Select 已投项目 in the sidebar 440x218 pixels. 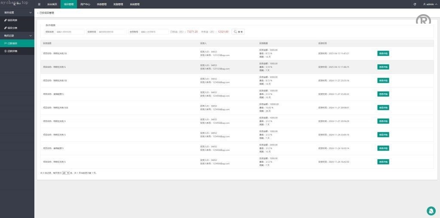click(x=12, y=43)
